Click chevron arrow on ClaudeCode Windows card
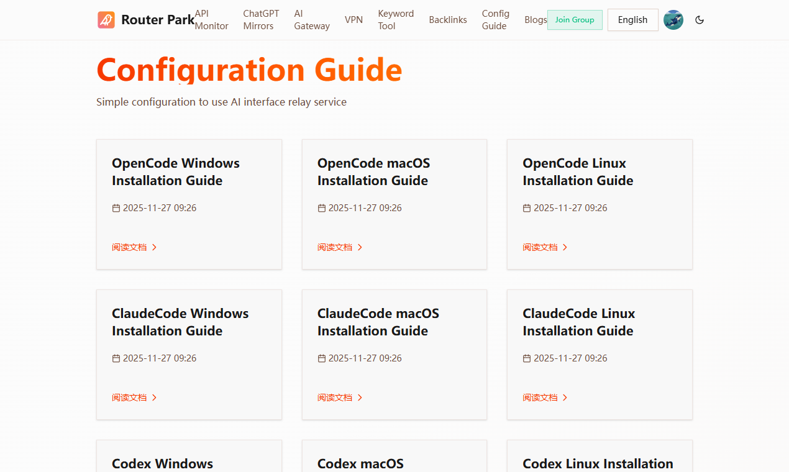 tap(155, 397)
